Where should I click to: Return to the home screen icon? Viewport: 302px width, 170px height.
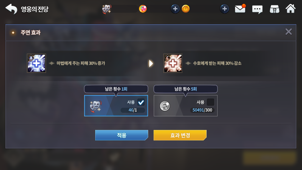tap(290, 9)
